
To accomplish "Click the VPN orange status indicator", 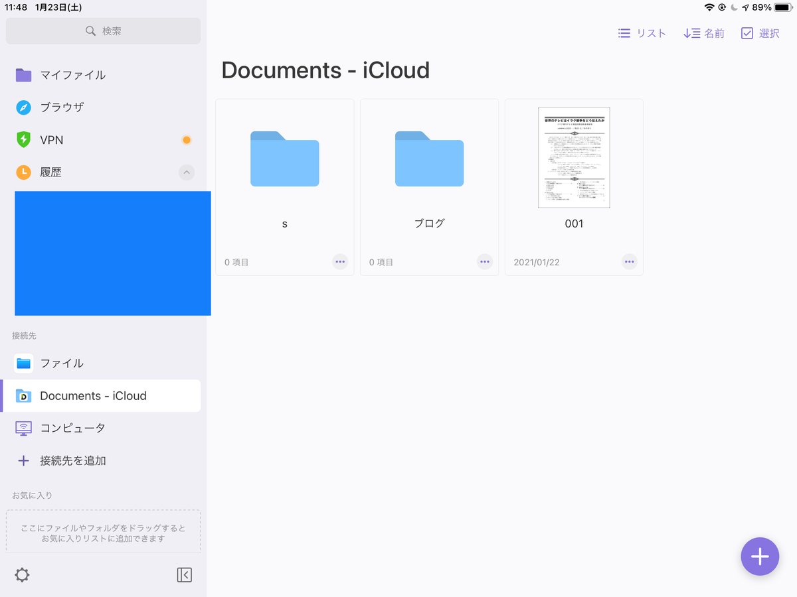I will [x=187, y=140].
